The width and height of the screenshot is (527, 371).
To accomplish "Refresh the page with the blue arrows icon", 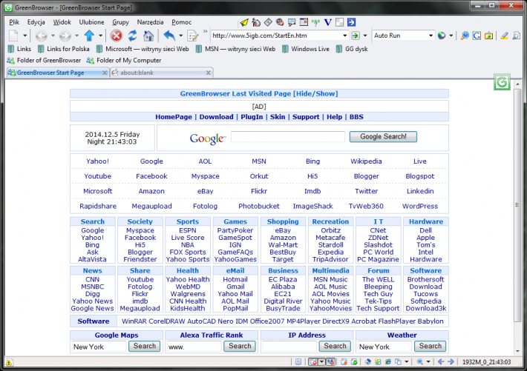I will tap(132, 36).
